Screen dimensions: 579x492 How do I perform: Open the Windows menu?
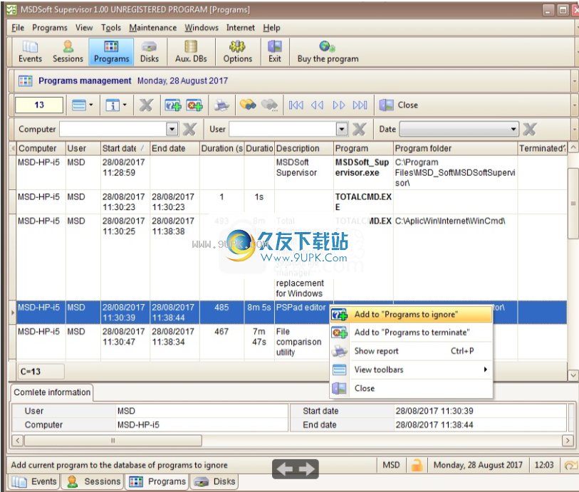(202, 28)
